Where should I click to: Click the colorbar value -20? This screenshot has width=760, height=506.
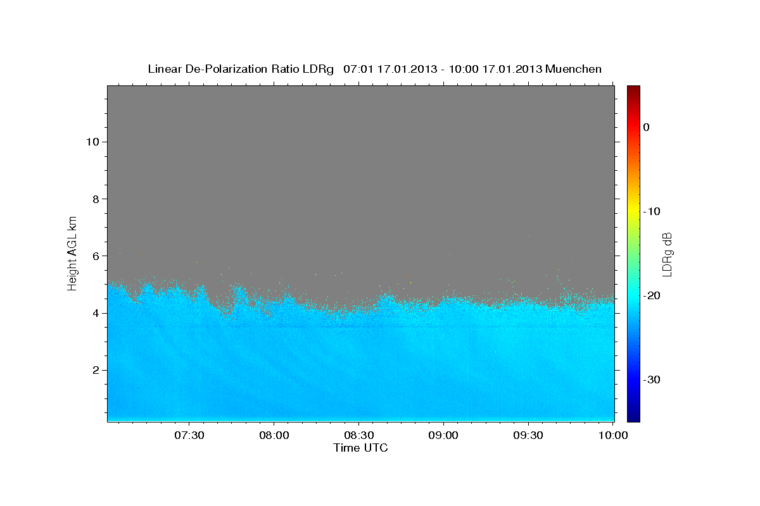[x=652, y=295]
